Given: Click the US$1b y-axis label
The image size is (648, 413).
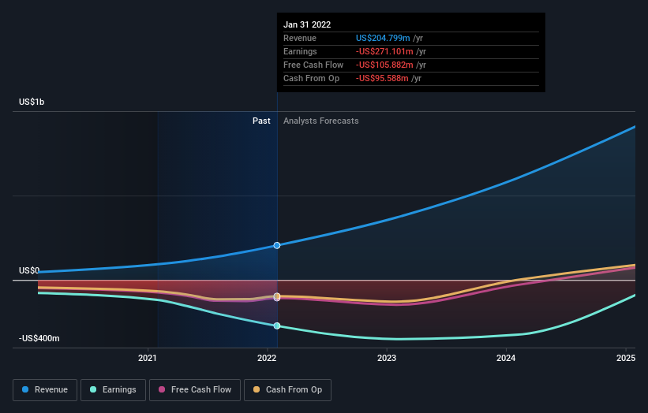Looking at the screenshot, I should [x=32, y=102].
